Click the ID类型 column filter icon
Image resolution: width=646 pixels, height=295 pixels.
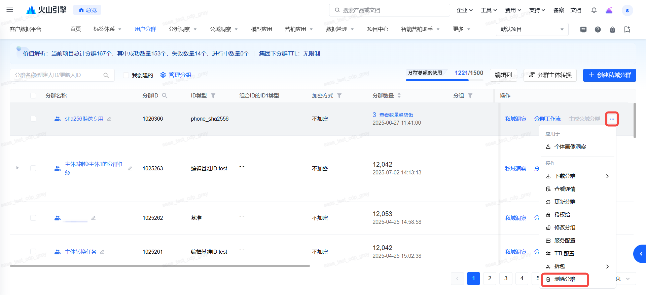213,96
